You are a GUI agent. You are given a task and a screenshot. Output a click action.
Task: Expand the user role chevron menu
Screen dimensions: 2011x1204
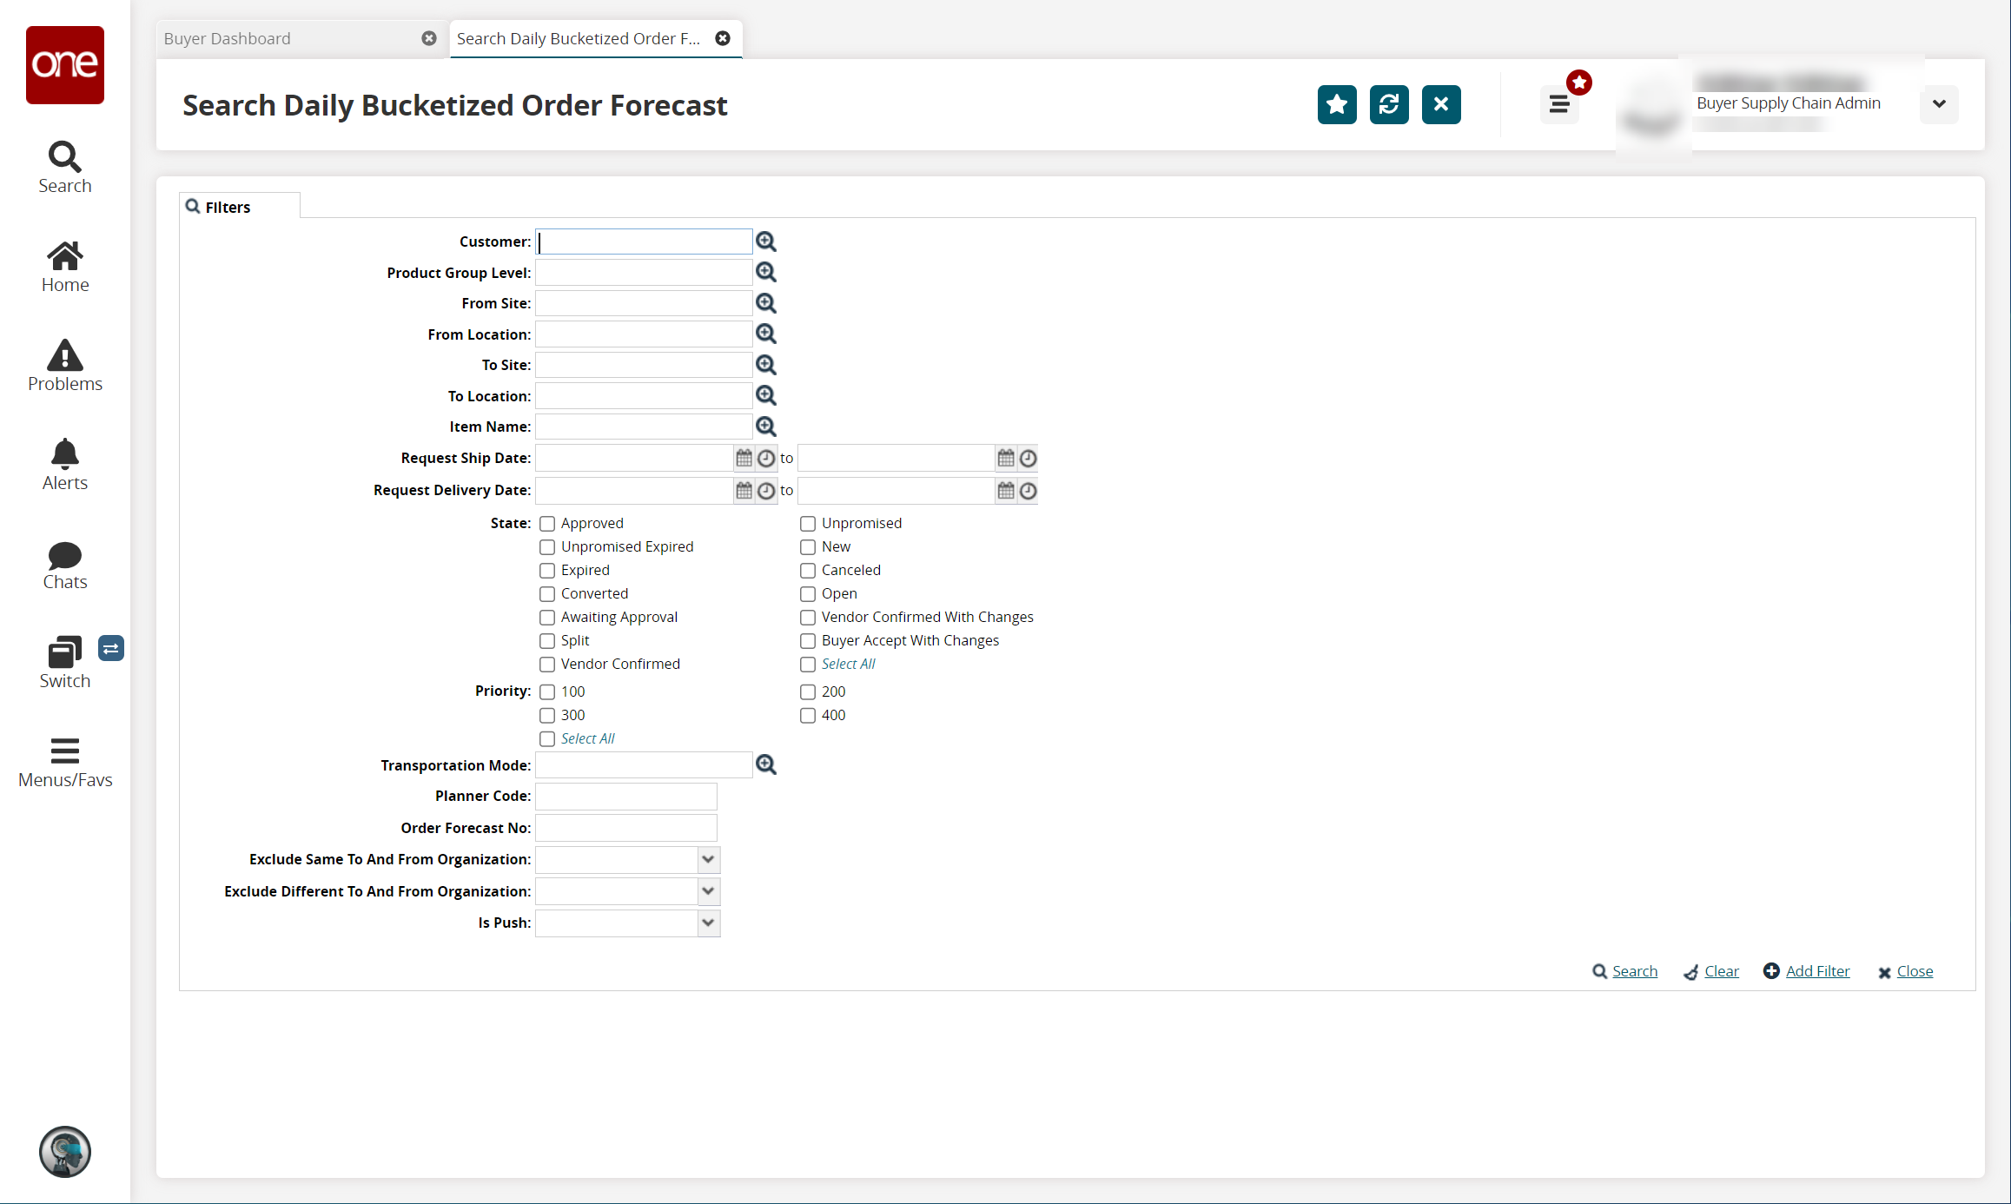point(1939,104)
